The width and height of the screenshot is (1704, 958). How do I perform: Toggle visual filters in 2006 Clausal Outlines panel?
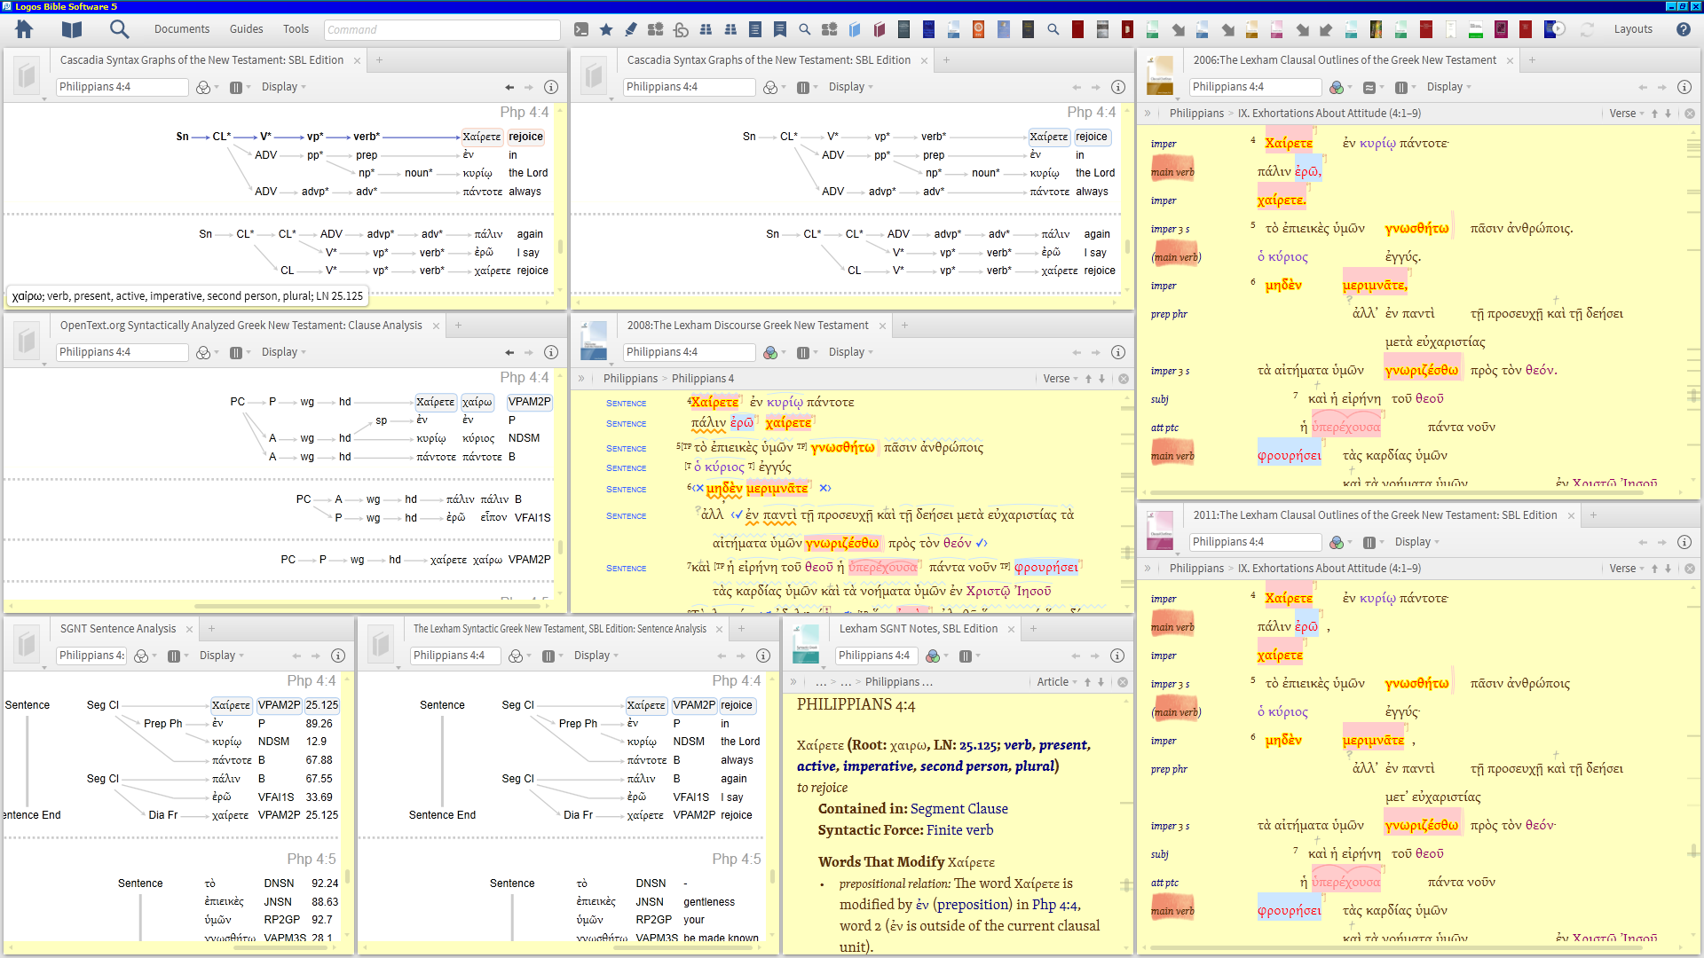[x=1337, y=87]
